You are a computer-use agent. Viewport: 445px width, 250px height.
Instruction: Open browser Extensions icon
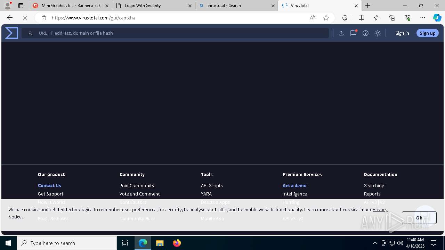point(345,18)
